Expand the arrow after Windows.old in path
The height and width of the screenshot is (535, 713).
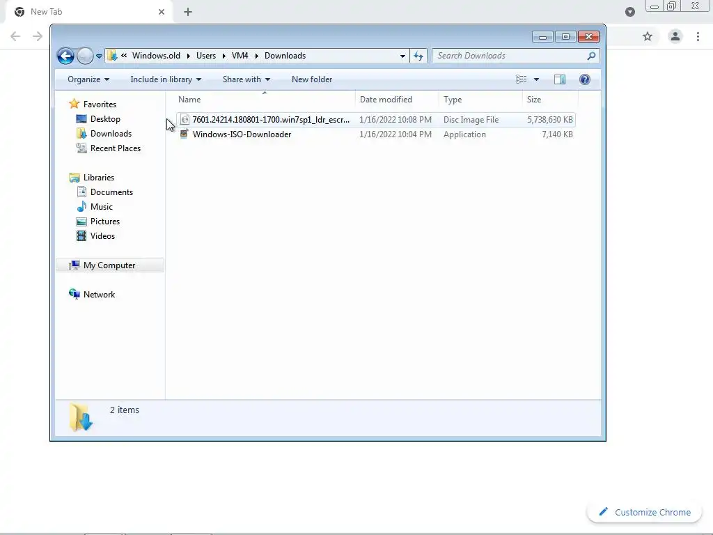coord(188,56)
